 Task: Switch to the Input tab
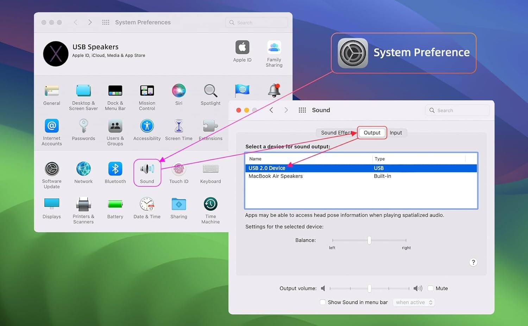tap(396, 132)
